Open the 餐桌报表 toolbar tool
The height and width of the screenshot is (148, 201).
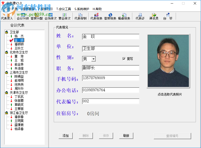pyautogui.click(x=124, y=16)
